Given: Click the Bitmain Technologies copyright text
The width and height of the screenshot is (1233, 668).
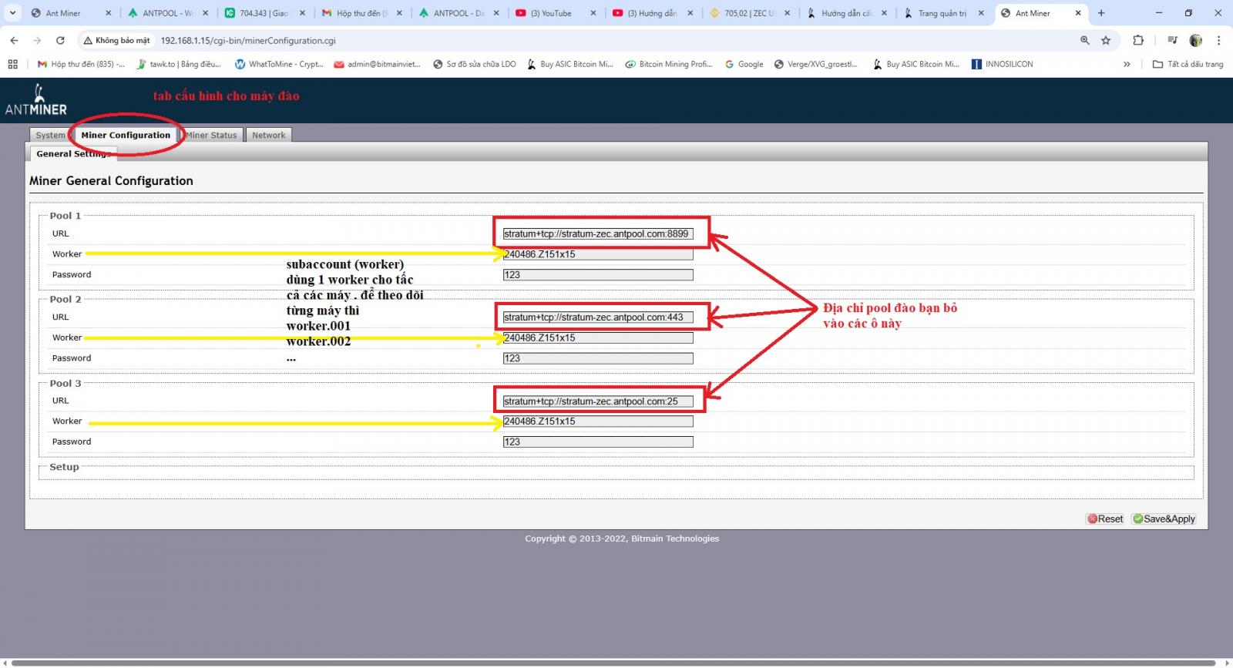Looking at the screenshot, I should pyautogui.click(x=622, y=539).
